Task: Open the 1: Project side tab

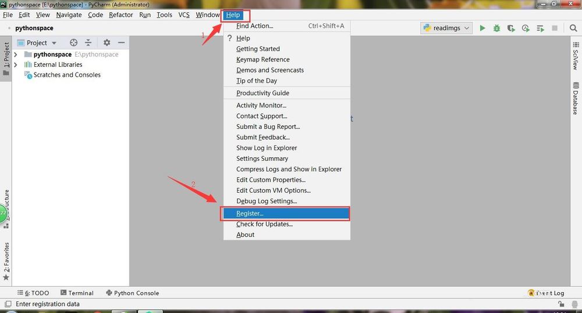Action: tap(6, 59)
